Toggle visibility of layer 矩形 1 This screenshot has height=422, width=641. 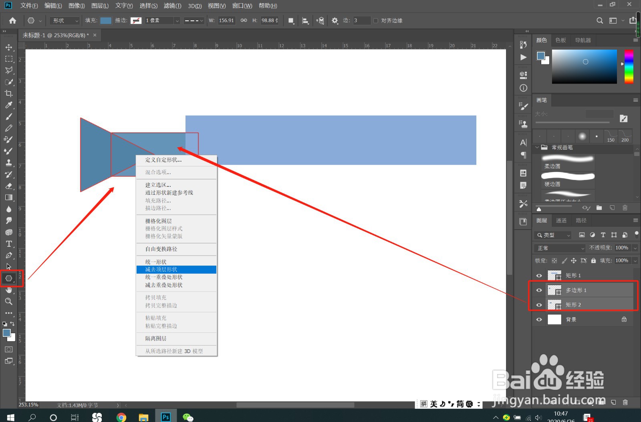[539, 276]
